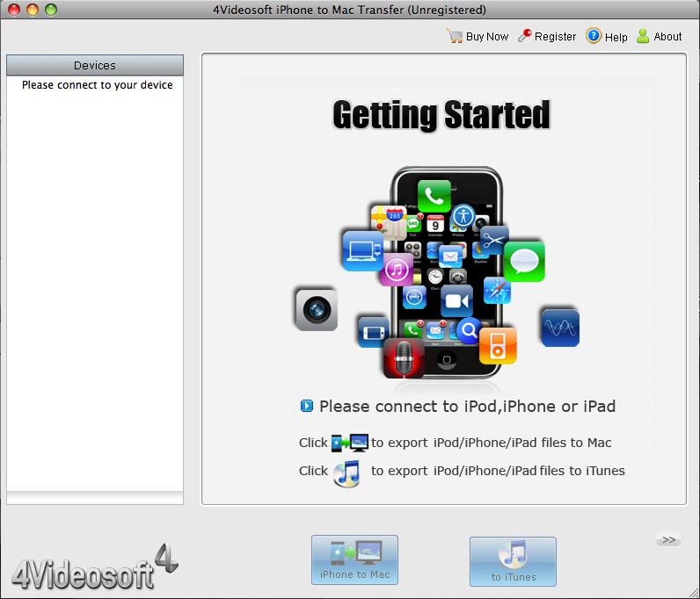This screenshot has height=599, width=700.
Task: Expand panel with the >> chevron button
Action: point(668,539)
